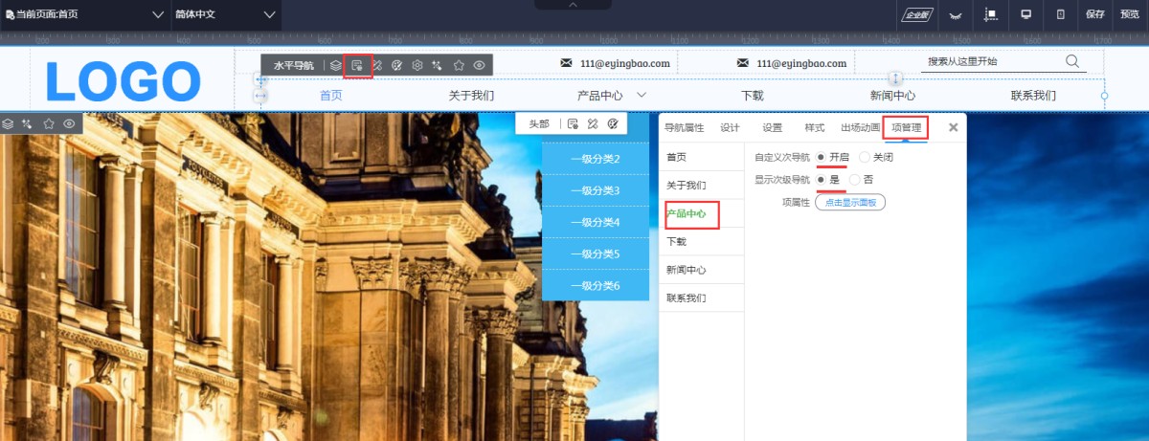Click the palette icon in 头部 toolbar
The height and width of the screenshot is (441, 1149).
(x=613, y=123)
